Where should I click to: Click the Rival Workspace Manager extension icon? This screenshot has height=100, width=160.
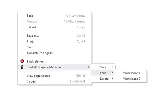[x=22, y=67]
